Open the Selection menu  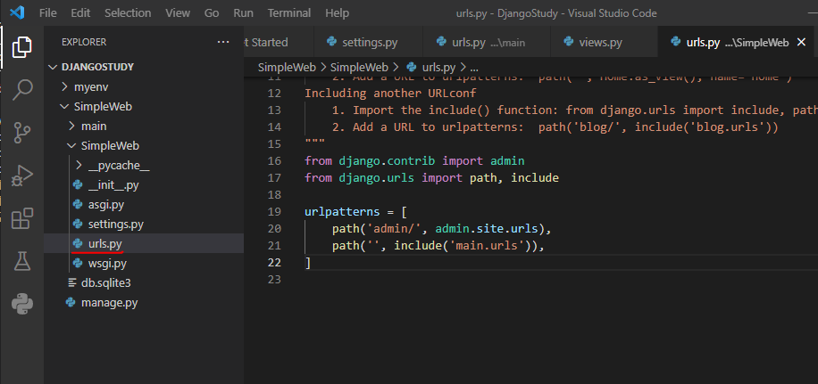[x=128, y=13]
